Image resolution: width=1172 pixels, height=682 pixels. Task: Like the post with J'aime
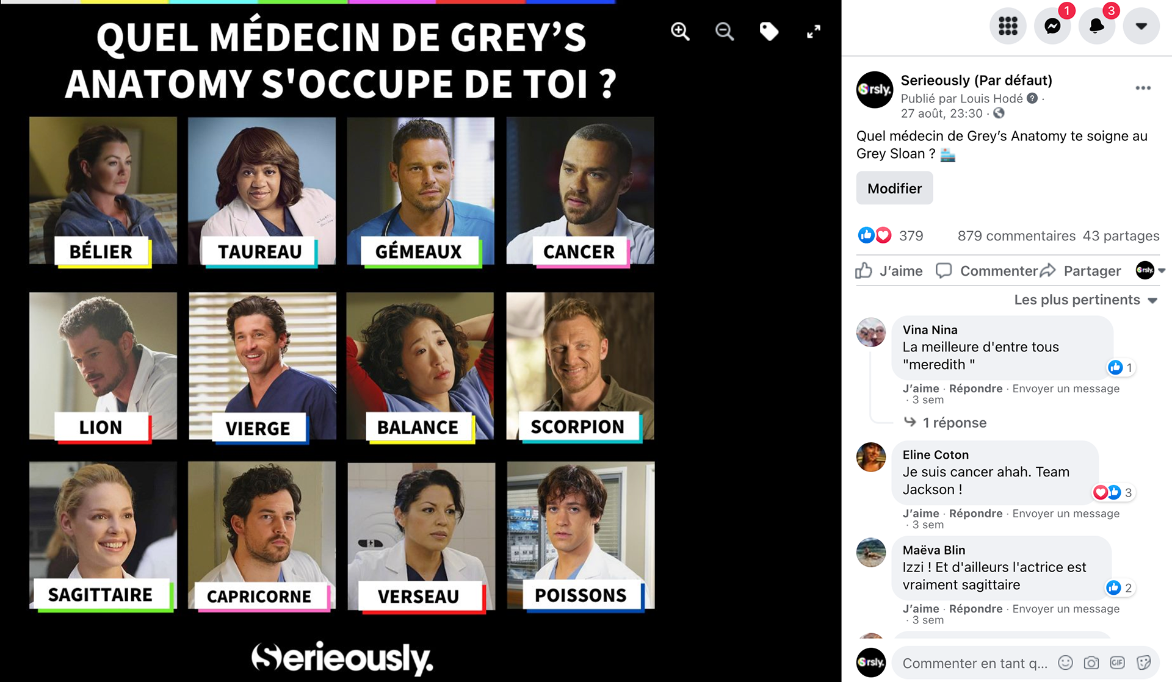889,271
